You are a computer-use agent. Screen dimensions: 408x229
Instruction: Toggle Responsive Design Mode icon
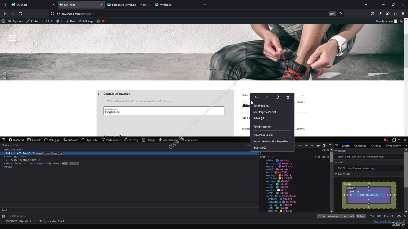pos(394,140)
